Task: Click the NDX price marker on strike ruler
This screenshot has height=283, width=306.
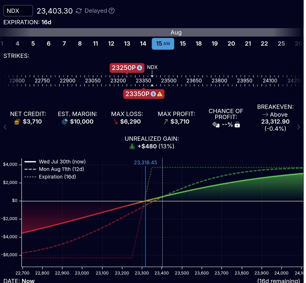Action: [152, 68]
